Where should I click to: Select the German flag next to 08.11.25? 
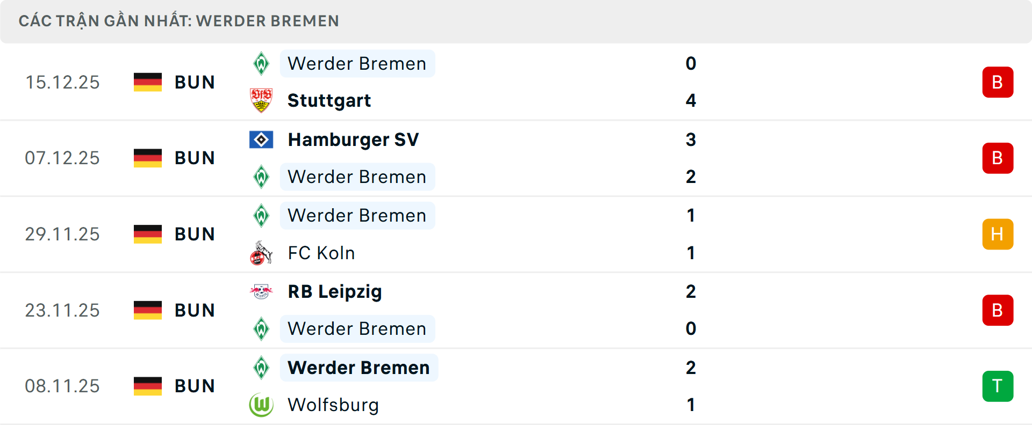147,386
